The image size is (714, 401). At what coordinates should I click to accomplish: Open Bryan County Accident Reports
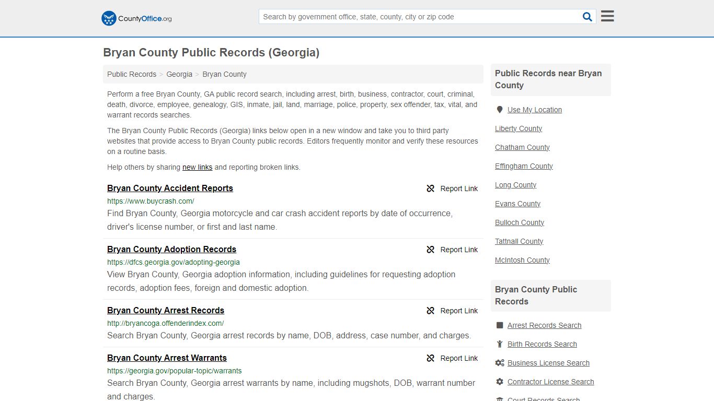click(170, 188)
